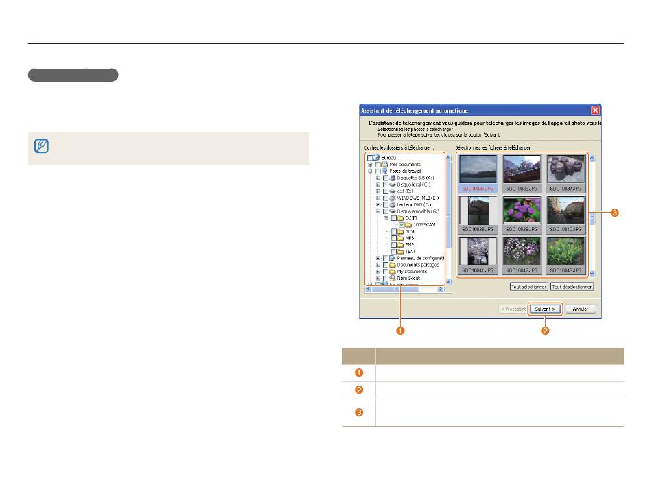Viewport: 652px width, 485px height.
Task: Expand the ext (D:) node
Action: click(x=378, y=191)
